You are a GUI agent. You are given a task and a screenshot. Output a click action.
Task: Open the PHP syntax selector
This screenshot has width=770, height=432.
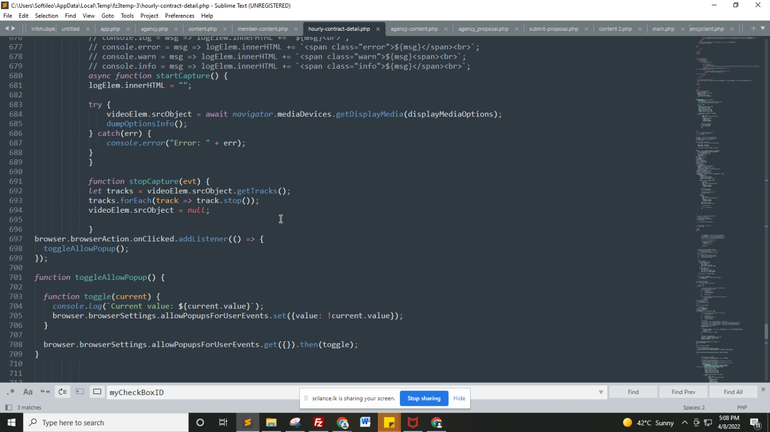tap(742, 407)
